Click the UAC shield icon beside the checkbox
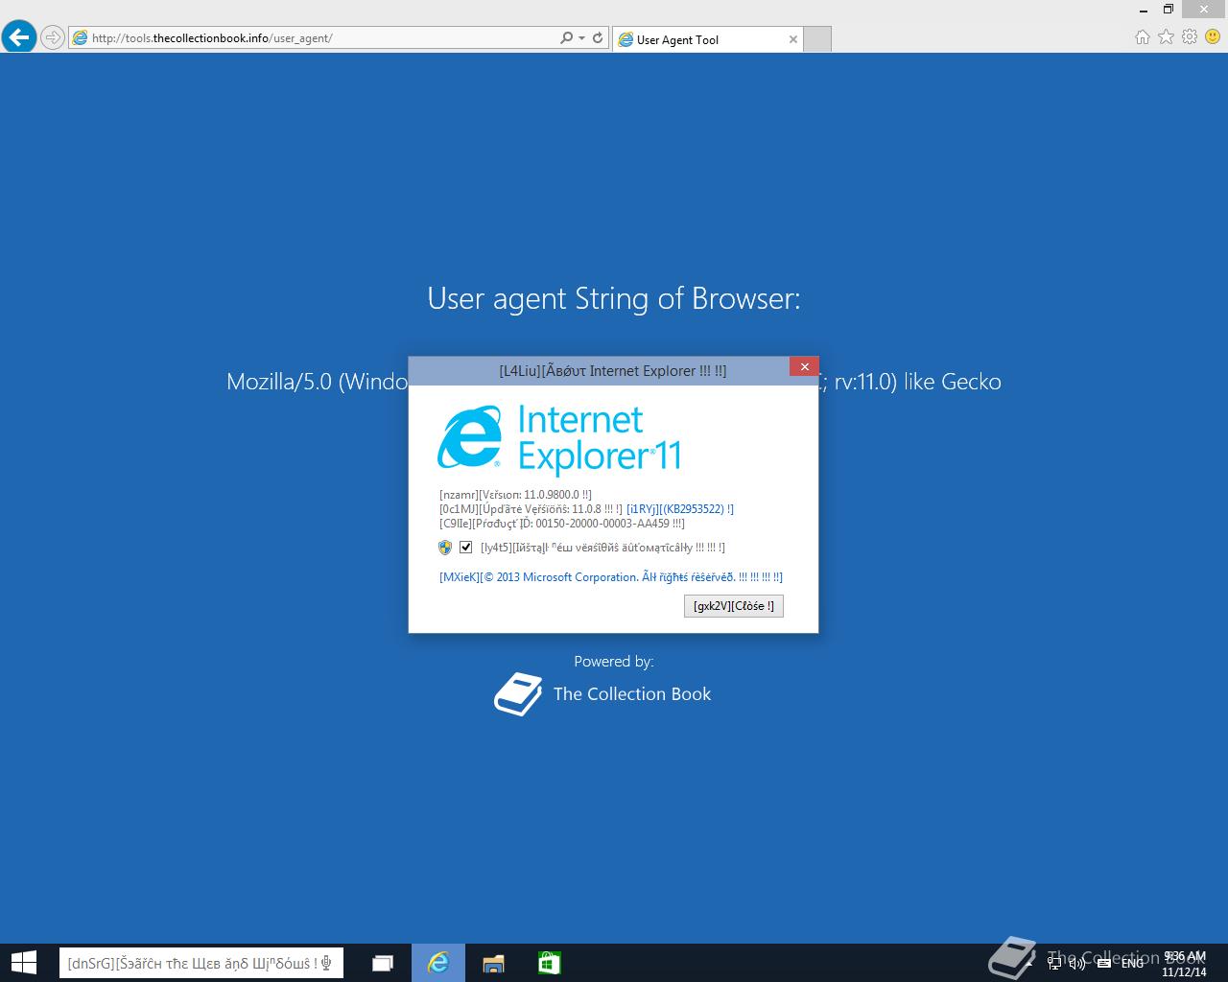 445,547
